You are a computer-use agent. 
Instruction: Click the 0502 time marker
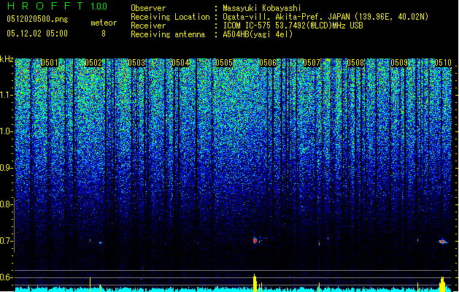(x=93, y=63)
